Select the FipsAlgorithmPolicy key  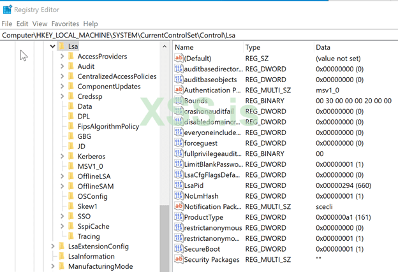tap(108, 127)
